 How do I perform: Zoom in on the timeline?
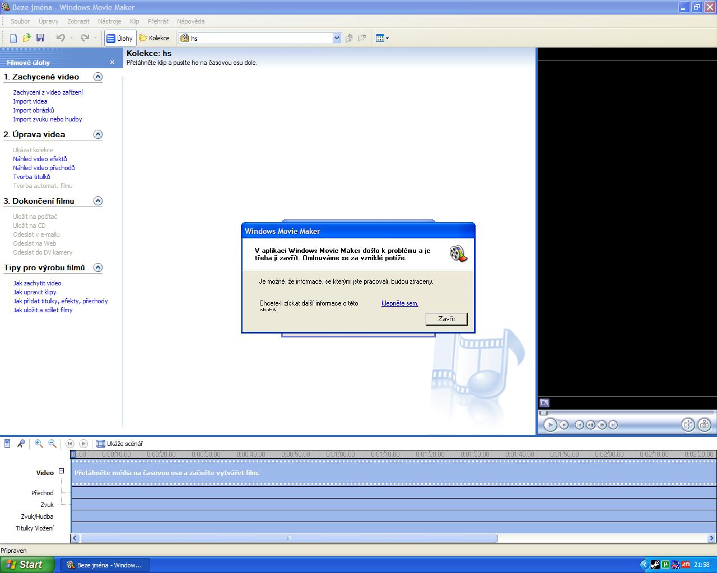pyautogui.click(x=39, y=444)
